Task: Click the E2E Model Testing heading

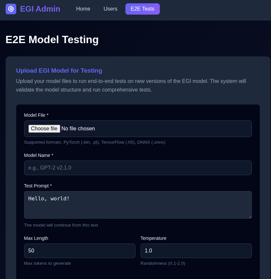Action: tap(52, 39)
